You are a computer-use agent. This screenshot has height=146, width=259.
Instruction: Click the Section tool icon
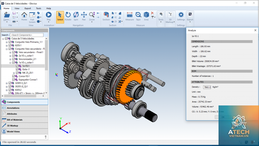coord(106,15)
